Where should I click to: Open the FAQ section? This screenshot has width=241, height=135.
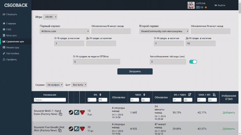[x=7, y=30]
